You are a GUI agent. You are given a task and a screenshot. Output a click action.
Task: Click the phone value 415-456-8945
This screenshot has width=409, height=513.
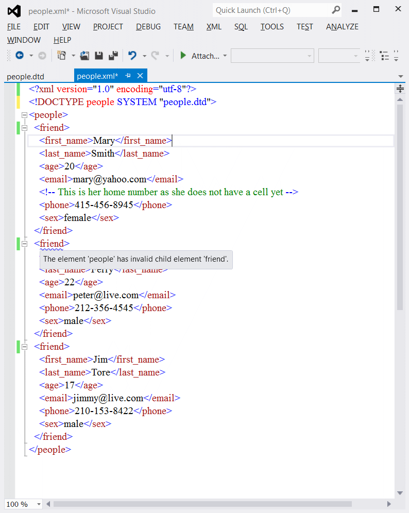[104, 205]
